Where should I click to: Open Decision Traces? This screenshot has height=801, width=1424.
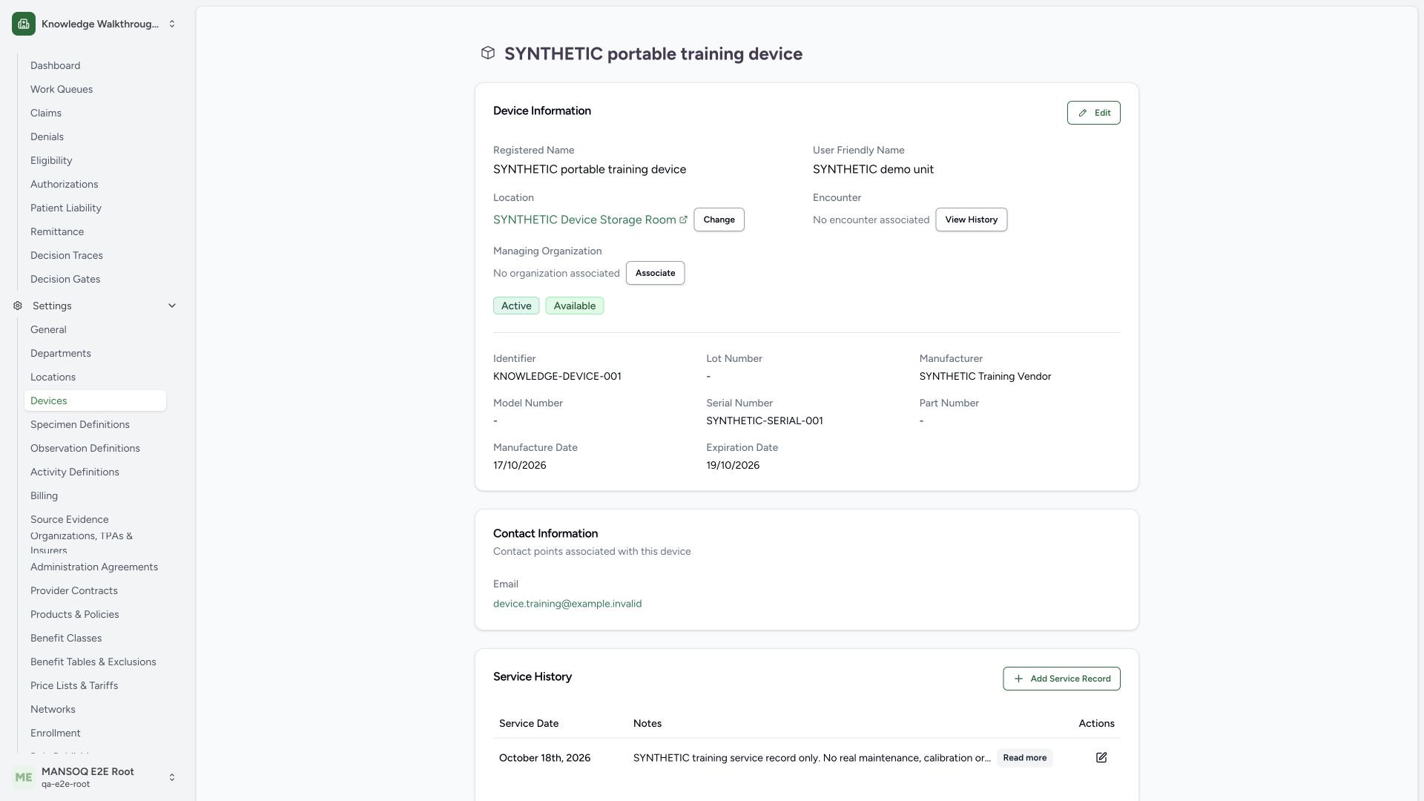pos(95,255)
